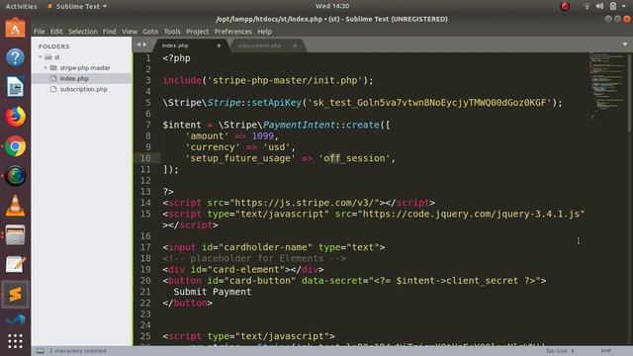The height and width of the screenshot is (356, 633).
Task: Launch Google Chrome from the dock
Action: (x=15, y=146)
